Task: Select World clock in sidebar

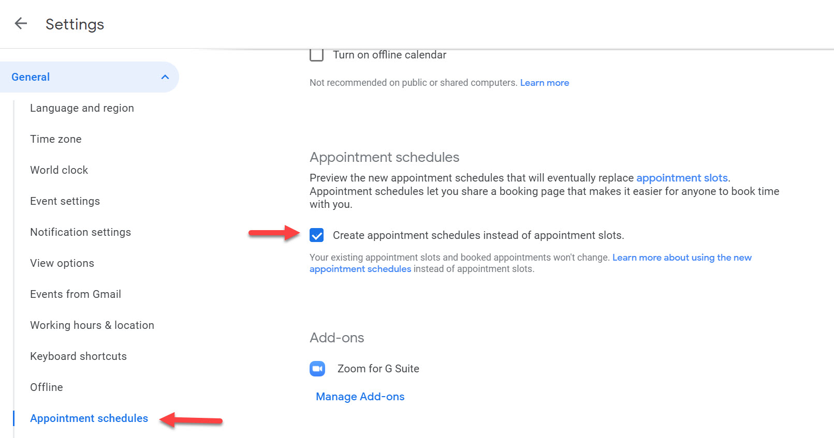Action: coord(59,170)
